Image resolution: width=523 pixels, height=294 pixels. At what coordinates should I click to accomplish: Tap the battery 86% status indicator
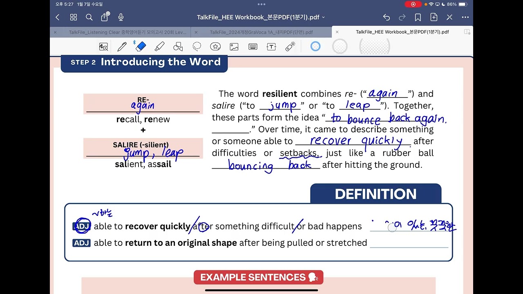457,4
